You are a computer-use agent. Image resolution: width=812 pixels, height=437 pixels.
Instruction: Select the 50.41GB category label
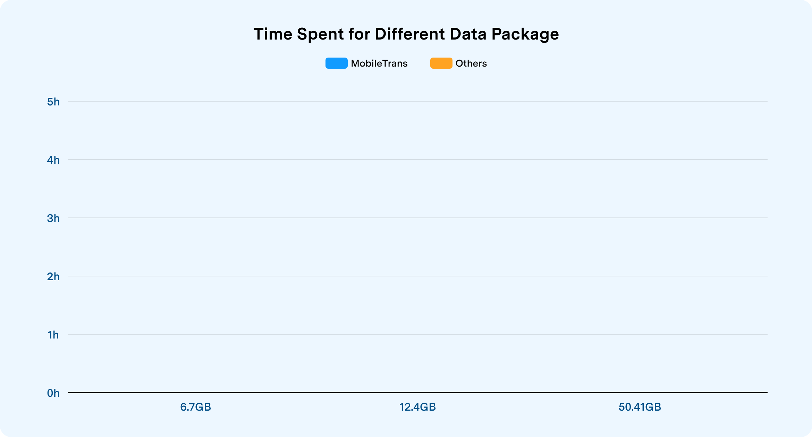tap(640, 407)
